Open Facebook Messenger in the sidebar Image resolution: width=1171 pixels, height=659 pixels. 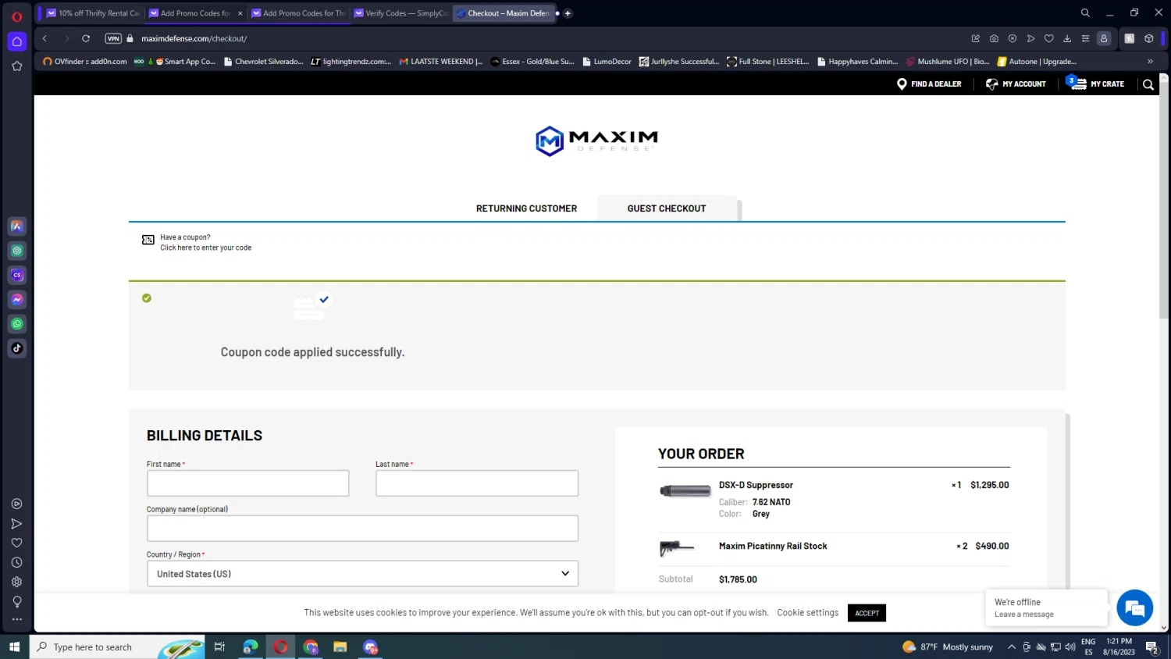pos(17,299)
